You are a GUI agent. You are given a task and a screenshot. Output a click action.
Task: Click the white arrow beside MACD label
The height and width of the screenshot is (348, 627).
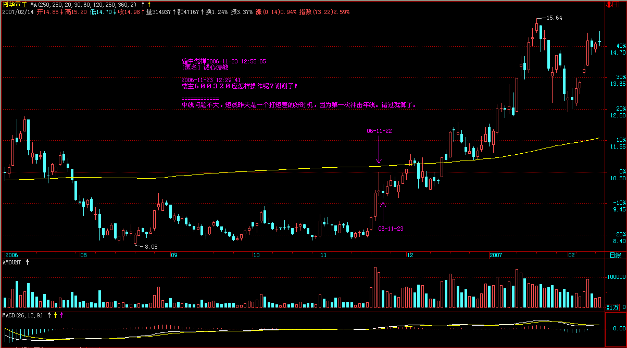click(x=49, y=315)
